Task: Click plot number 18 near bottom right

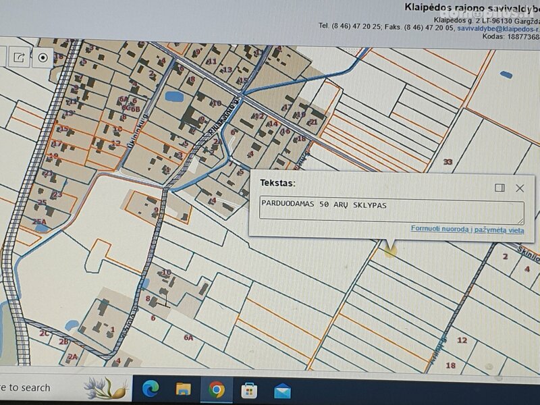Action: pos(450,365)
